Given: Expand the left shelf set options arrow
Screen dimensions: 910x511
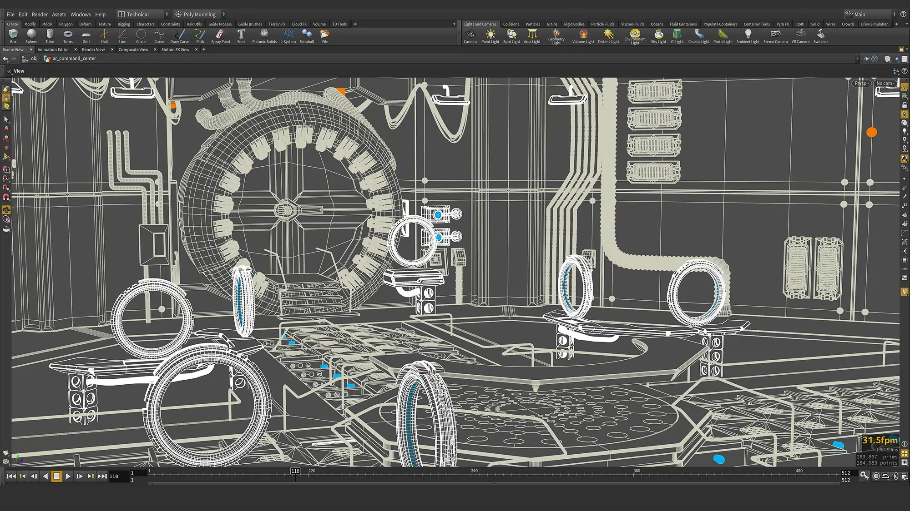Looking at the screenshot, I should [454, 24].
